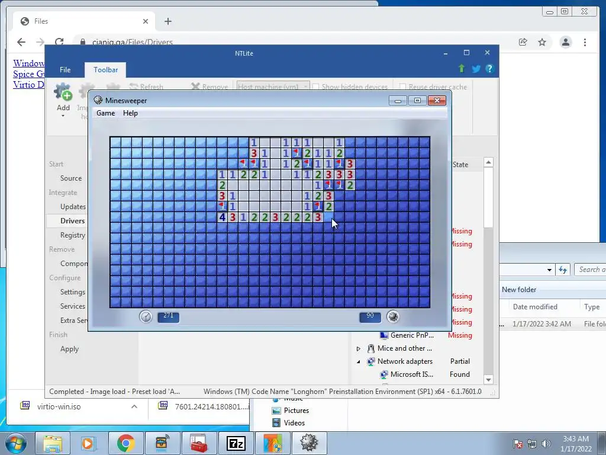This screenshot has height=455, width=606.
Task: Open the File tab in NTLite
Action: 65,70
